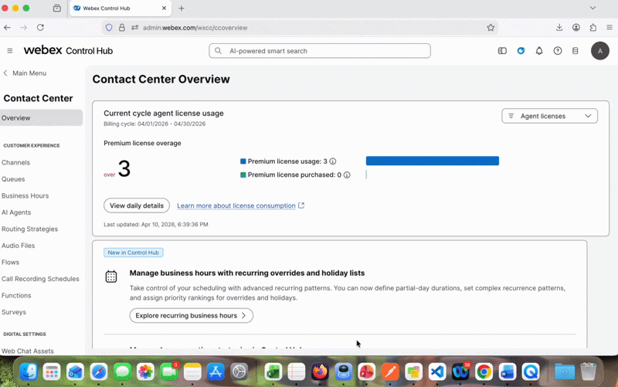Open the user avatar profile menu
618x387 pixels.
(x=600, y=51)
